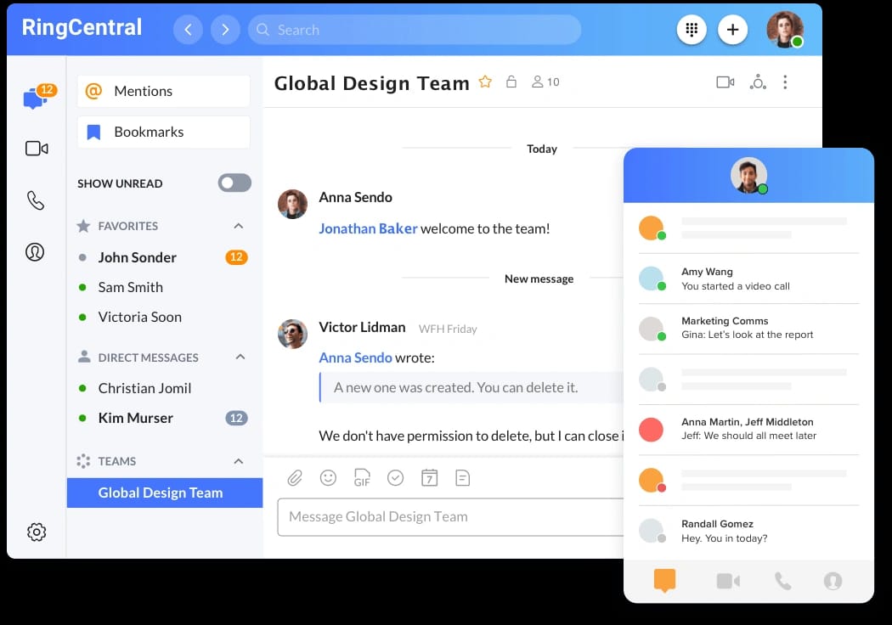Viewport: 892px width, 625px height.
Task: Open the three-dot more options menu
Action: pos(785,82)
